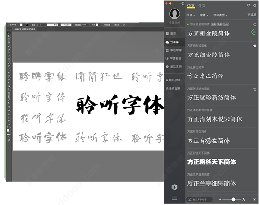259x205 pixels.
Task: Select the Rotate tool in Illustrator toolbar
Action: click(x=9, y=73)
